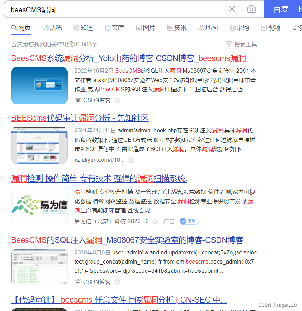Click the 百度一下 search button
This screenshot has width=302, height=311.
pyautogui.click(x=283, y=9)
